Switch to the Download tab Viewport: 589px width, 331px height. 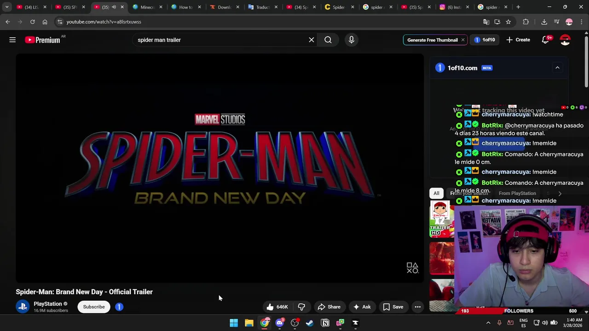click(224, 7)
